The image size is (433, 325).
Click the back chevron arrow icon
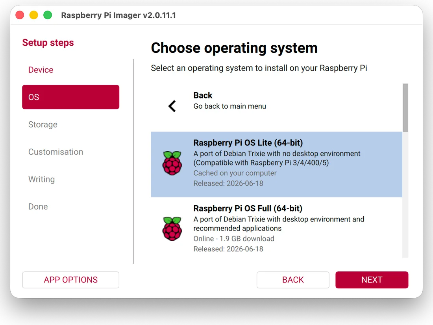coord(172,106)
